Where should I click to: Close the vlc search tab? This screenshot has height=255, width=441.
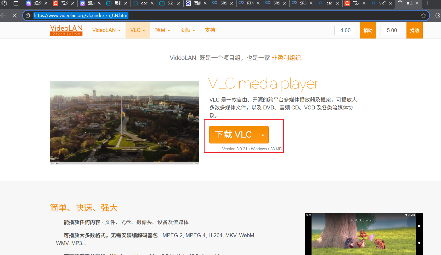(391, 3)
